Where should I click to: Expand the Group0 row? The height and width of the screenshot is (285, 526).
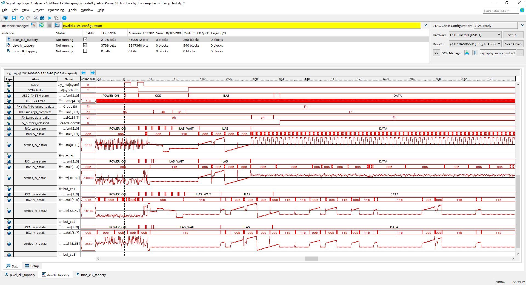[x=60, y=156]
